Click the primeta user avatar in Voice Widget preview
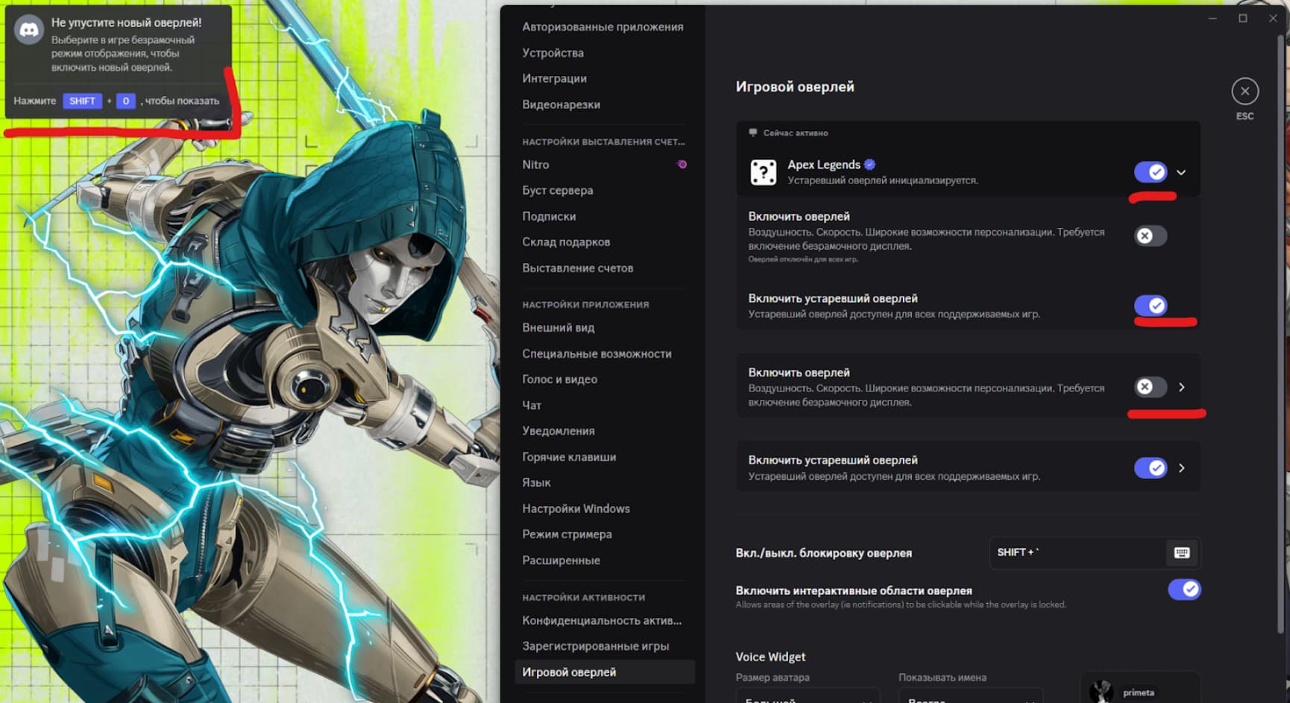Screen dimensions: 1290x703 click(1103, 690)
